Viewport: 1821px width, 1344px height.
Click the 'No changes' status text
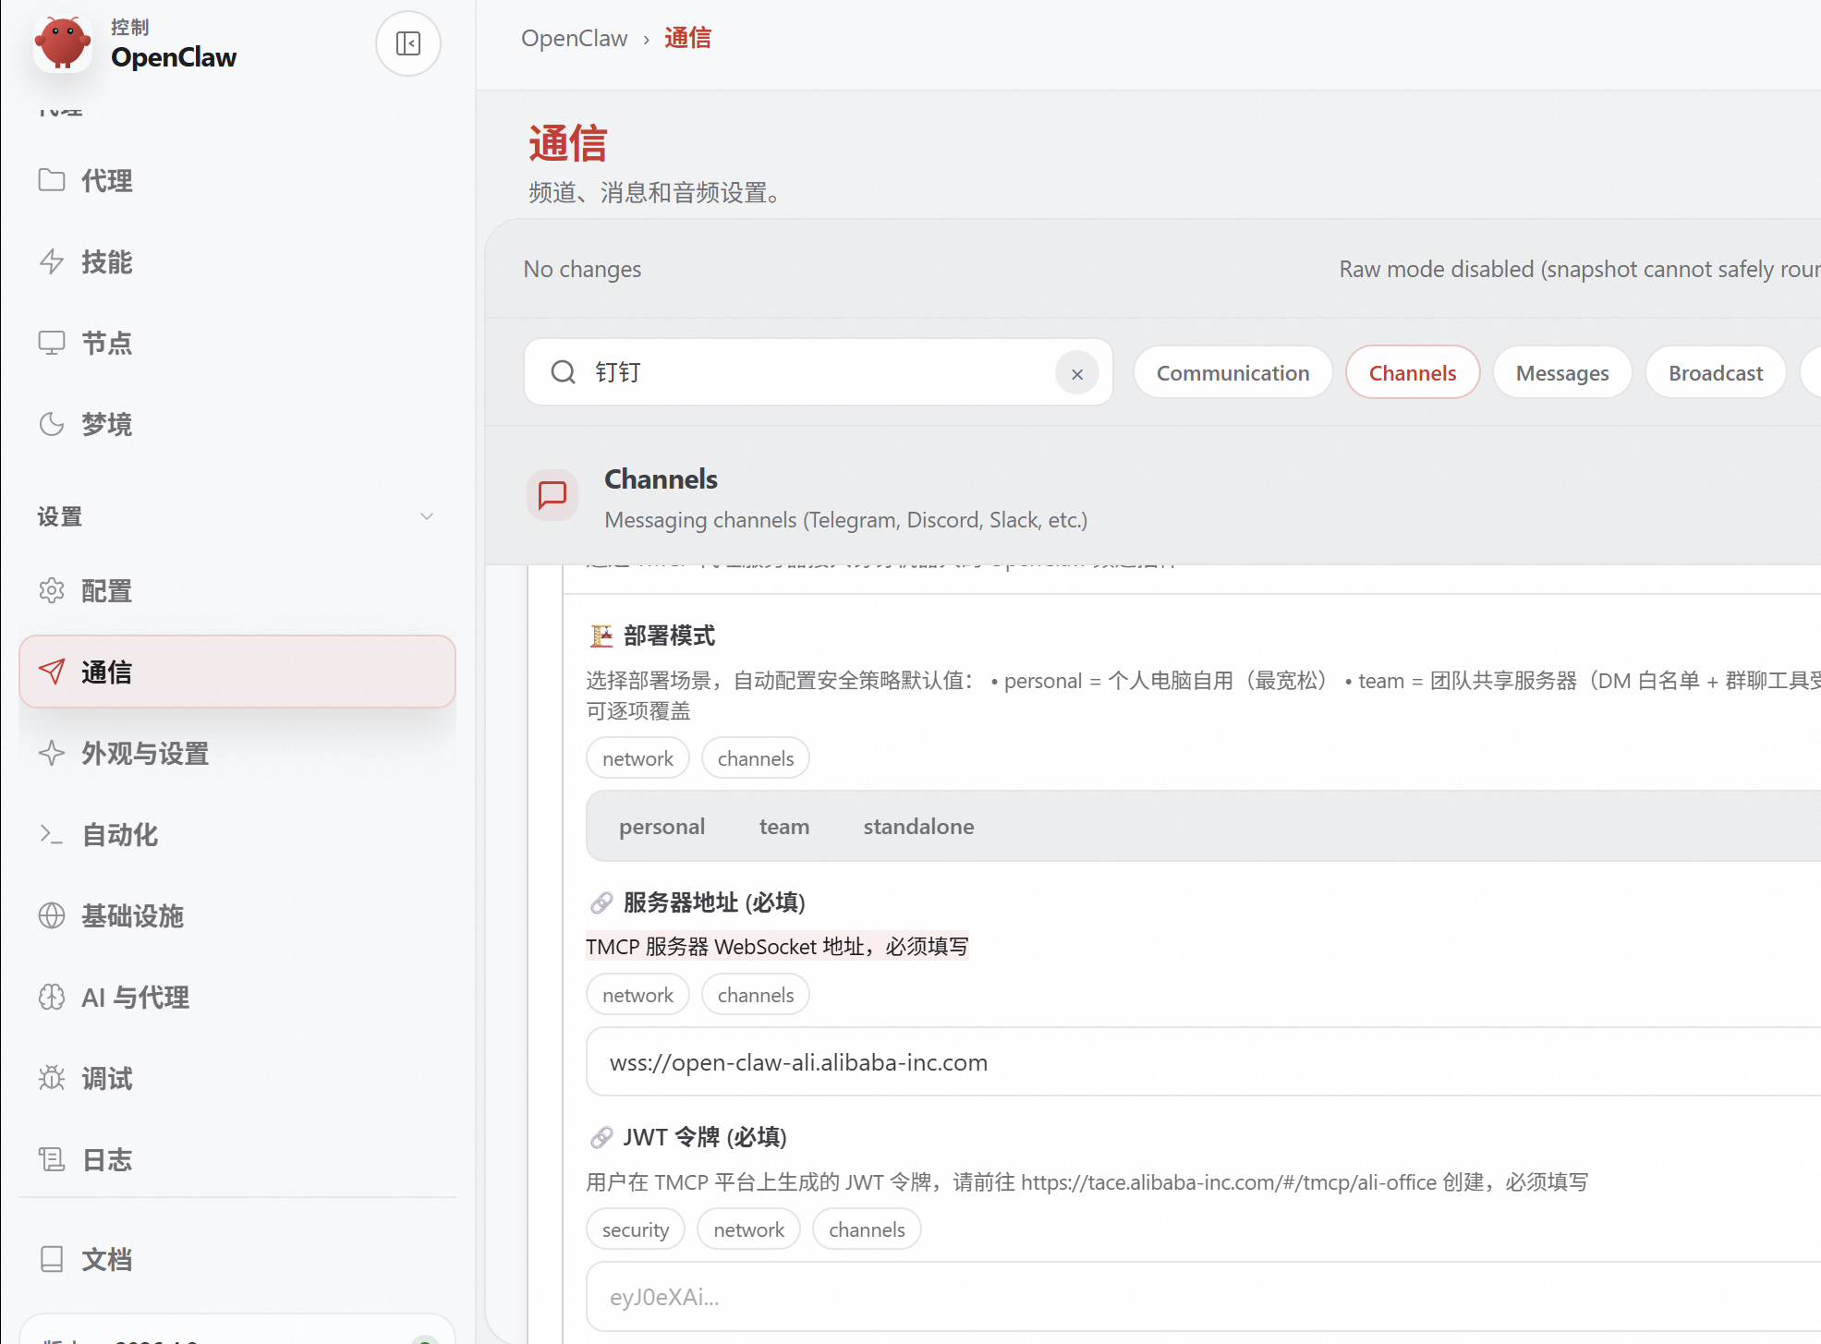point(582,269)
